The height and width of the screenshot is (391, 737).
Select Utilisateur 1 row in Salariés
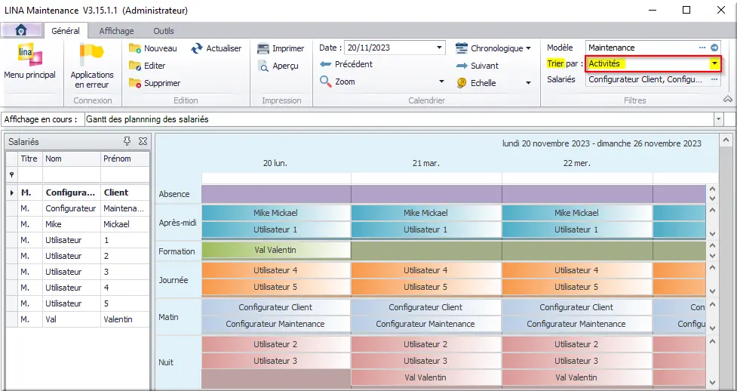point(78,240)
